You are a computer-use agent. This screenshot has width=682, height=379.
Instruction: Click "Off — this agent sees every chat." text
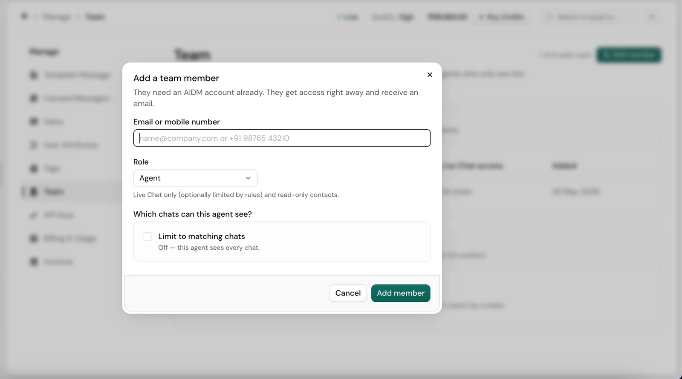pos(209,248)
